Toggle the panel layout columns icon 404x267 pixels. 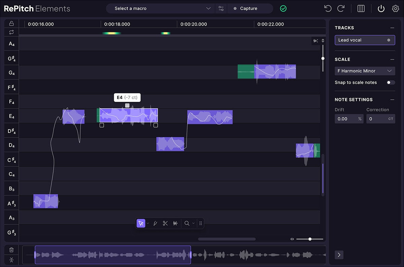[361, 8]
